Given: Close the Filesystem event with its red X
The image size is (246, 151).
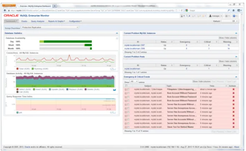Looking at the screenshot, I should [x=233, y=89].
